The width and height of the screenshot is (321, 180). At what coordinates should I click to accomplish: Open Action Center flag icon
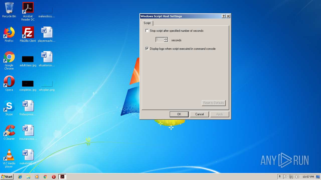[285, 177]
